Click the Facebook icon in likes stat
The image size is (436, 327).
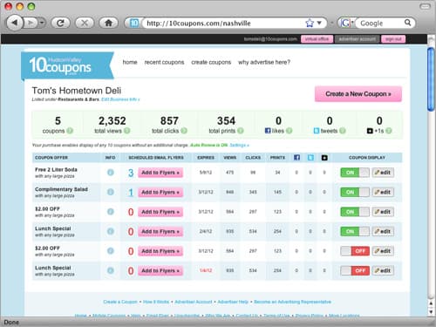pyautogui.click(x=268, y=131)
